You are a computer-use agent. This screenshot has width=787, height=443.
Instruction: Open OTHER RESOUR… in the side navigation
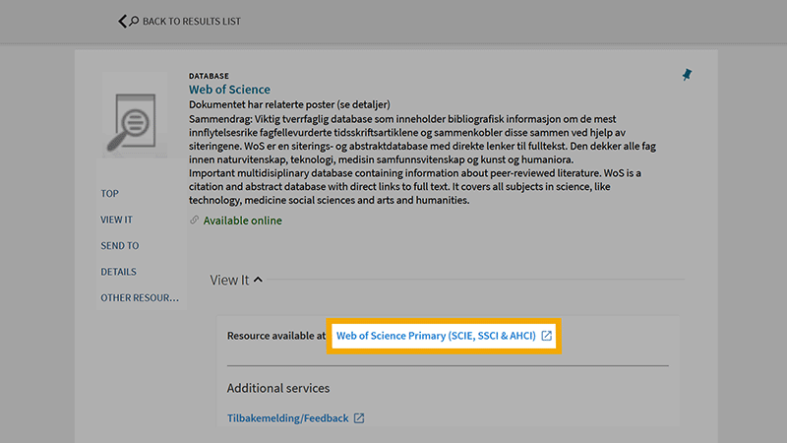point(140,297)
